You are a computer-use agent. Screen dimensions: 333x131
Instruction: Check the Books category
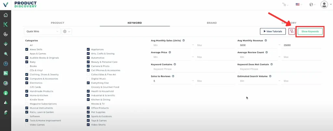[27, 66]
